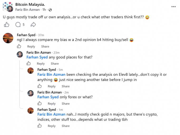
Task: Reply to the Elev8 comment
Action: [52, 86]
